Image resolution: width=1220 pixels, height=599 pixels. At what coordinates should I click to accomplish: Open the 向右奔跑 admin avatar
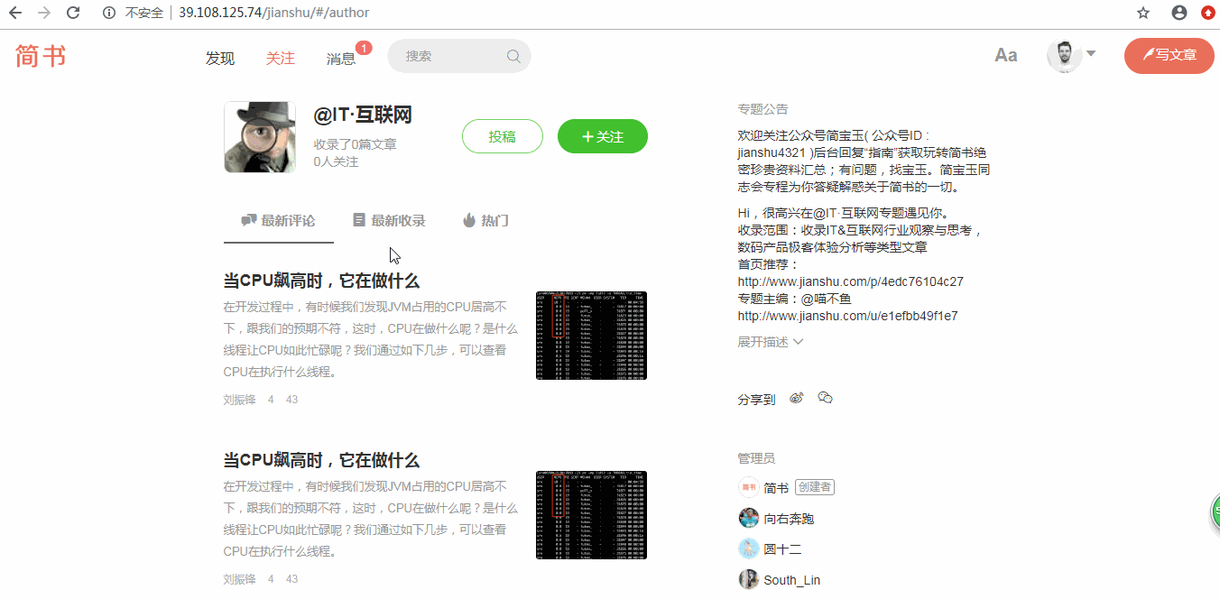(749, 518)
